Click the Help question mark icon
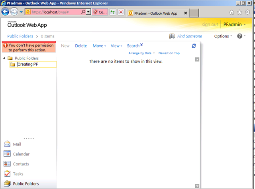The image size is (255, 189). (x=239, y=36)
